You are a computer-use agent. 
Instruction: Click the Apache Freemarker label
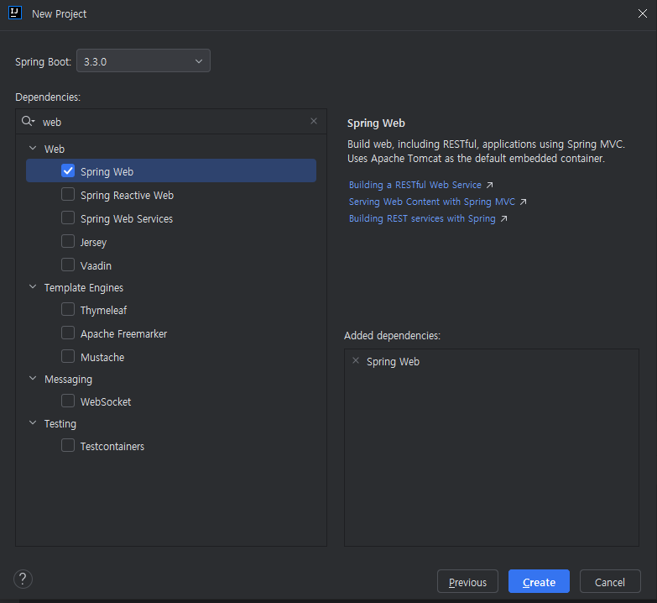point(123,333)
